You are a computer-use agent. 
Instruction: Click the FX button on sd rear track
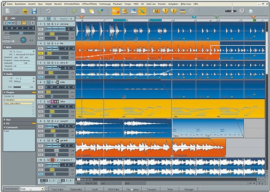point(41,29)
